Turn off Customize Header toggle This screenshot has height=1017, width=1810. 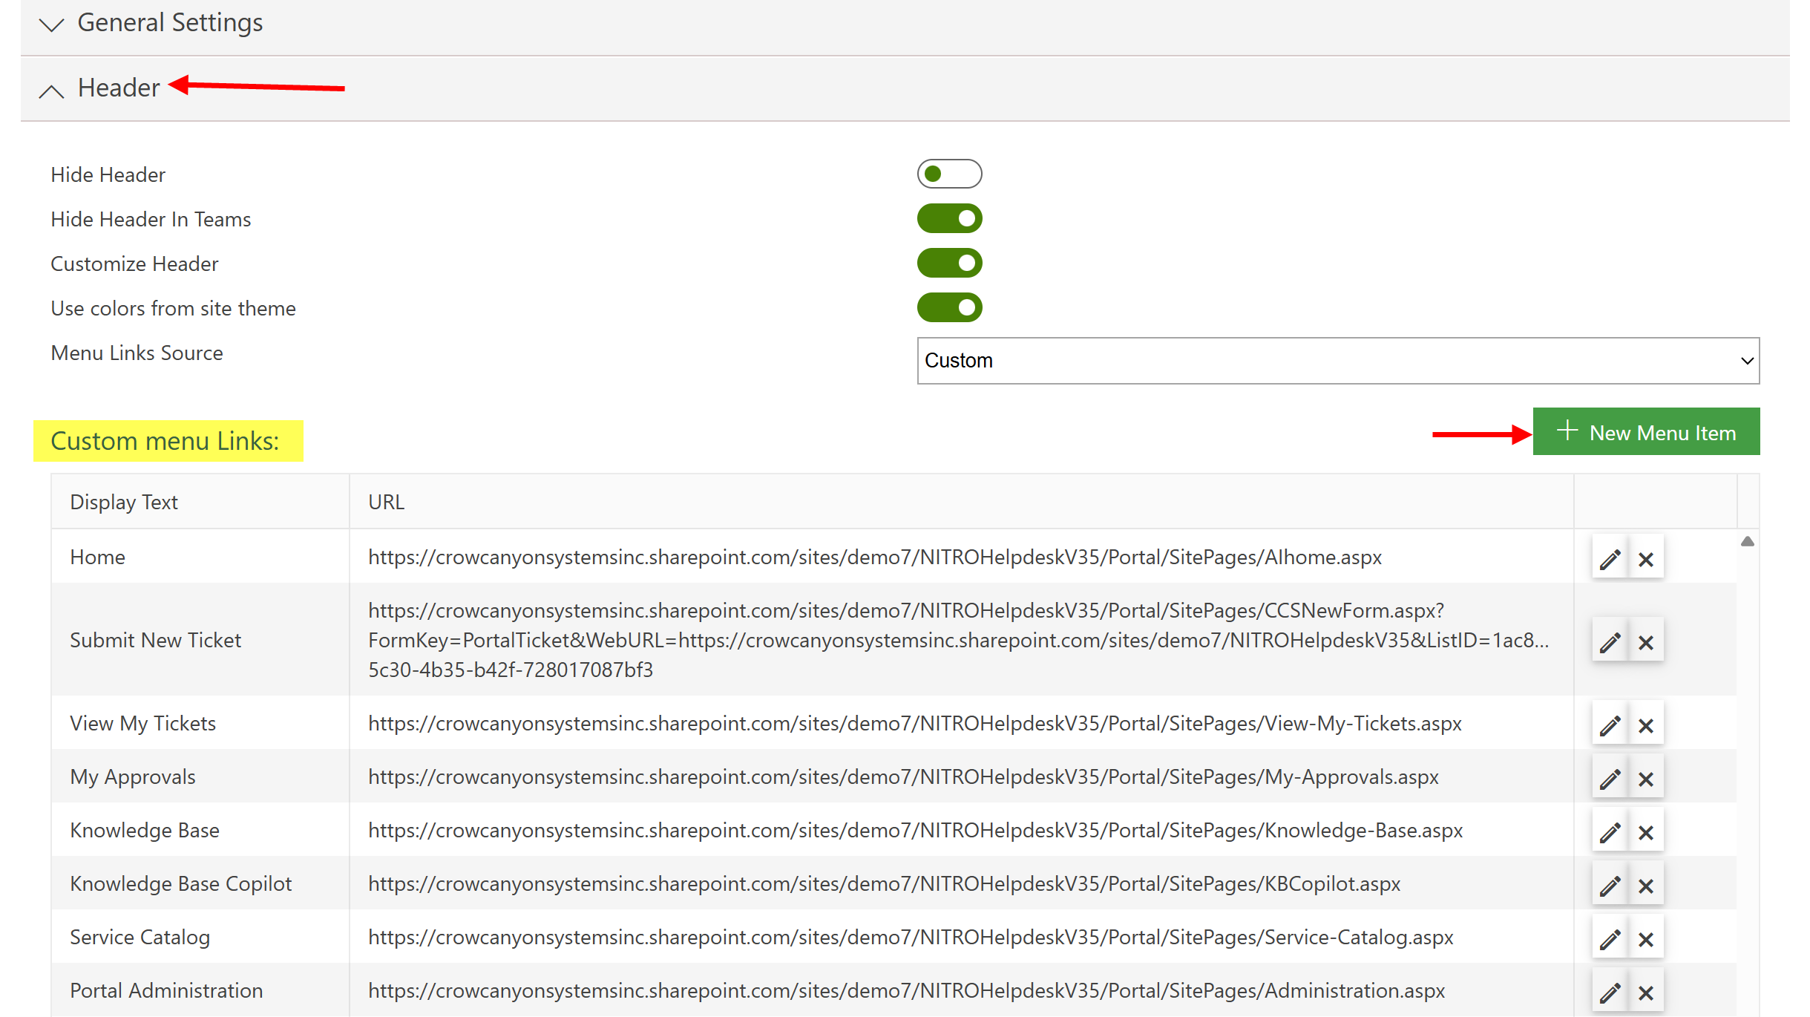949,263
